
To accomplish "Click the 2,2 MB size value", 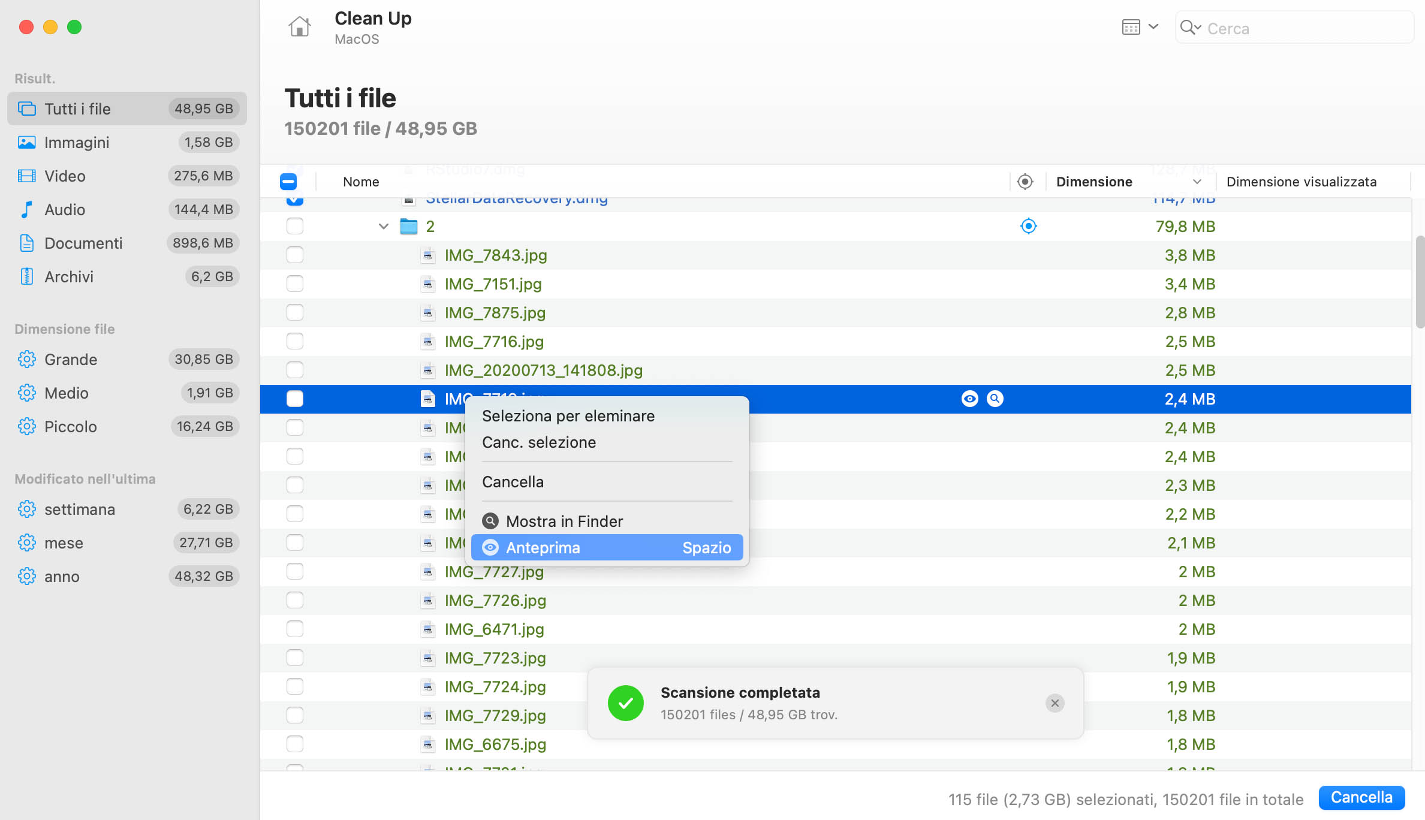I will point(1189,514).
